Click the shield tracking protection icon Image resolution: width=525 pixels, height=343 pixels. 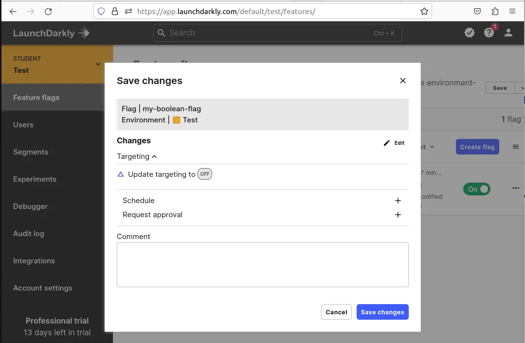coord(101,12)
